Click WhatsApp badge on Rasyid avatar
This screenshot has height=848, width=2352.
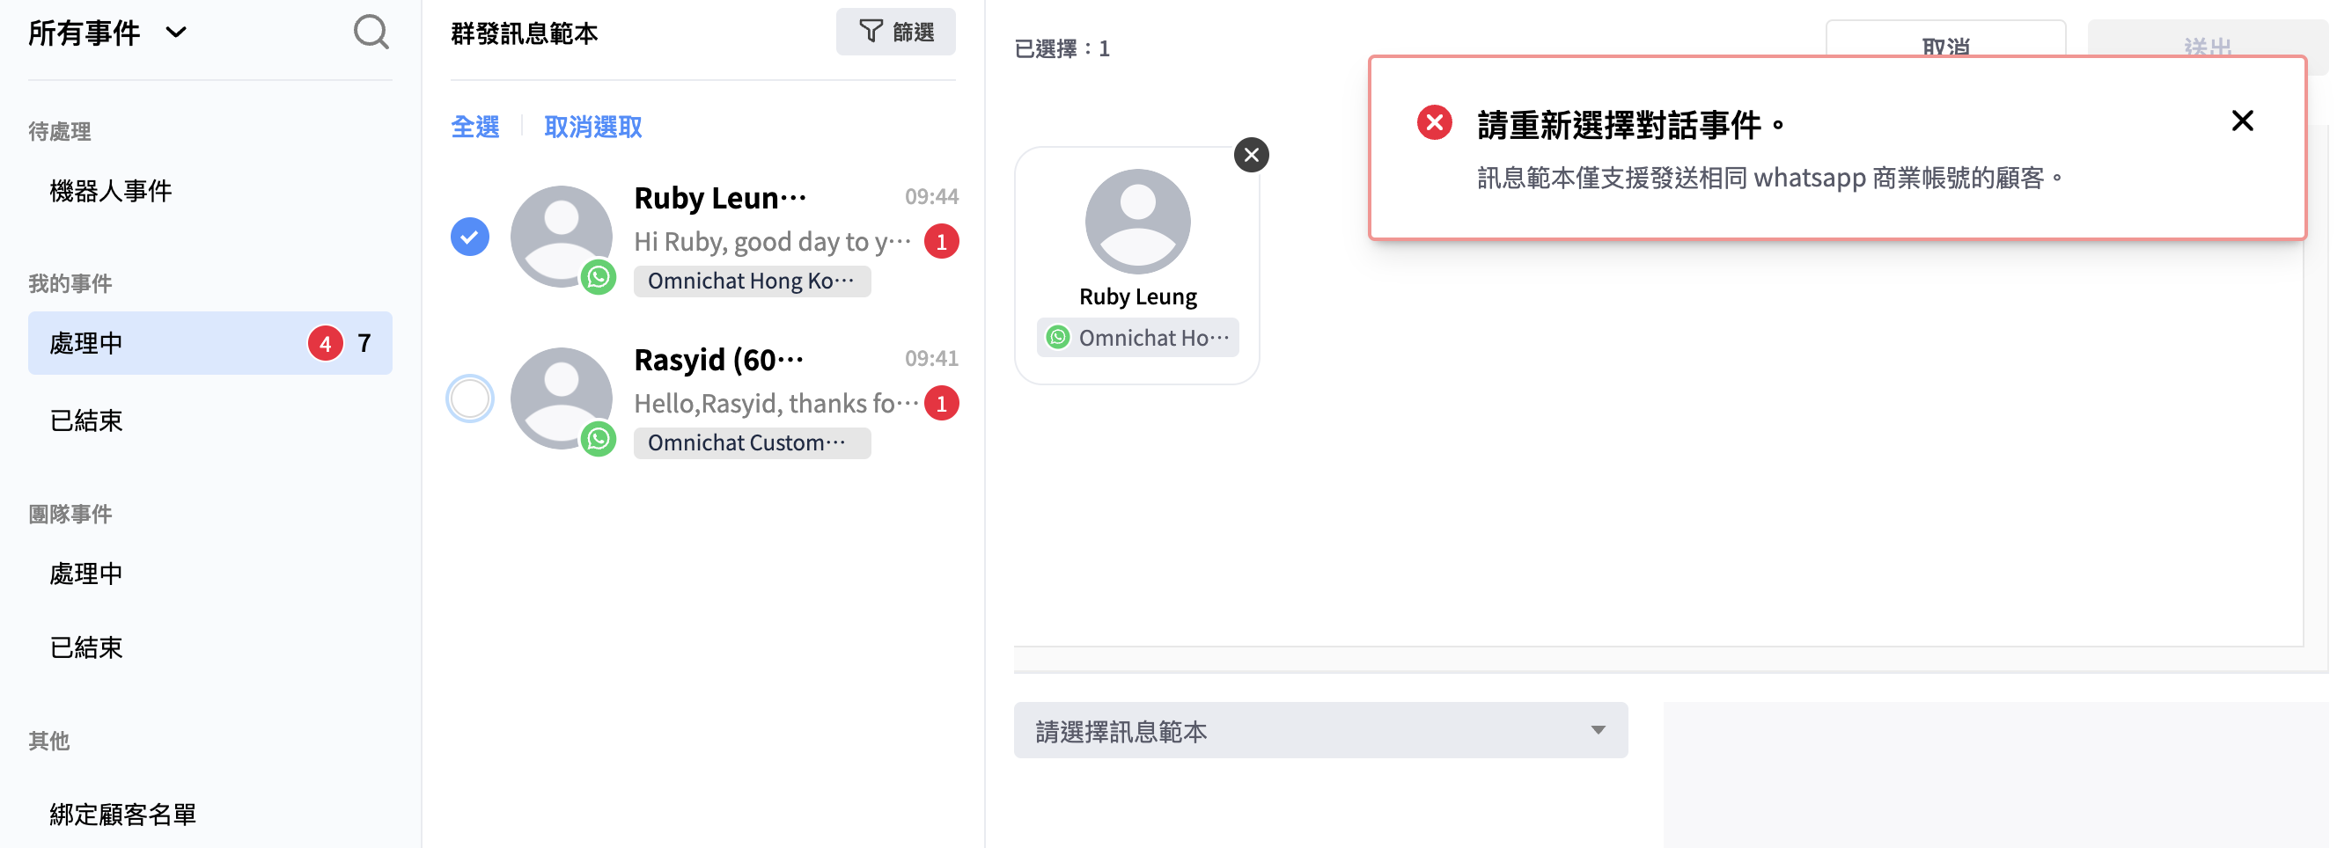point(598,439)
